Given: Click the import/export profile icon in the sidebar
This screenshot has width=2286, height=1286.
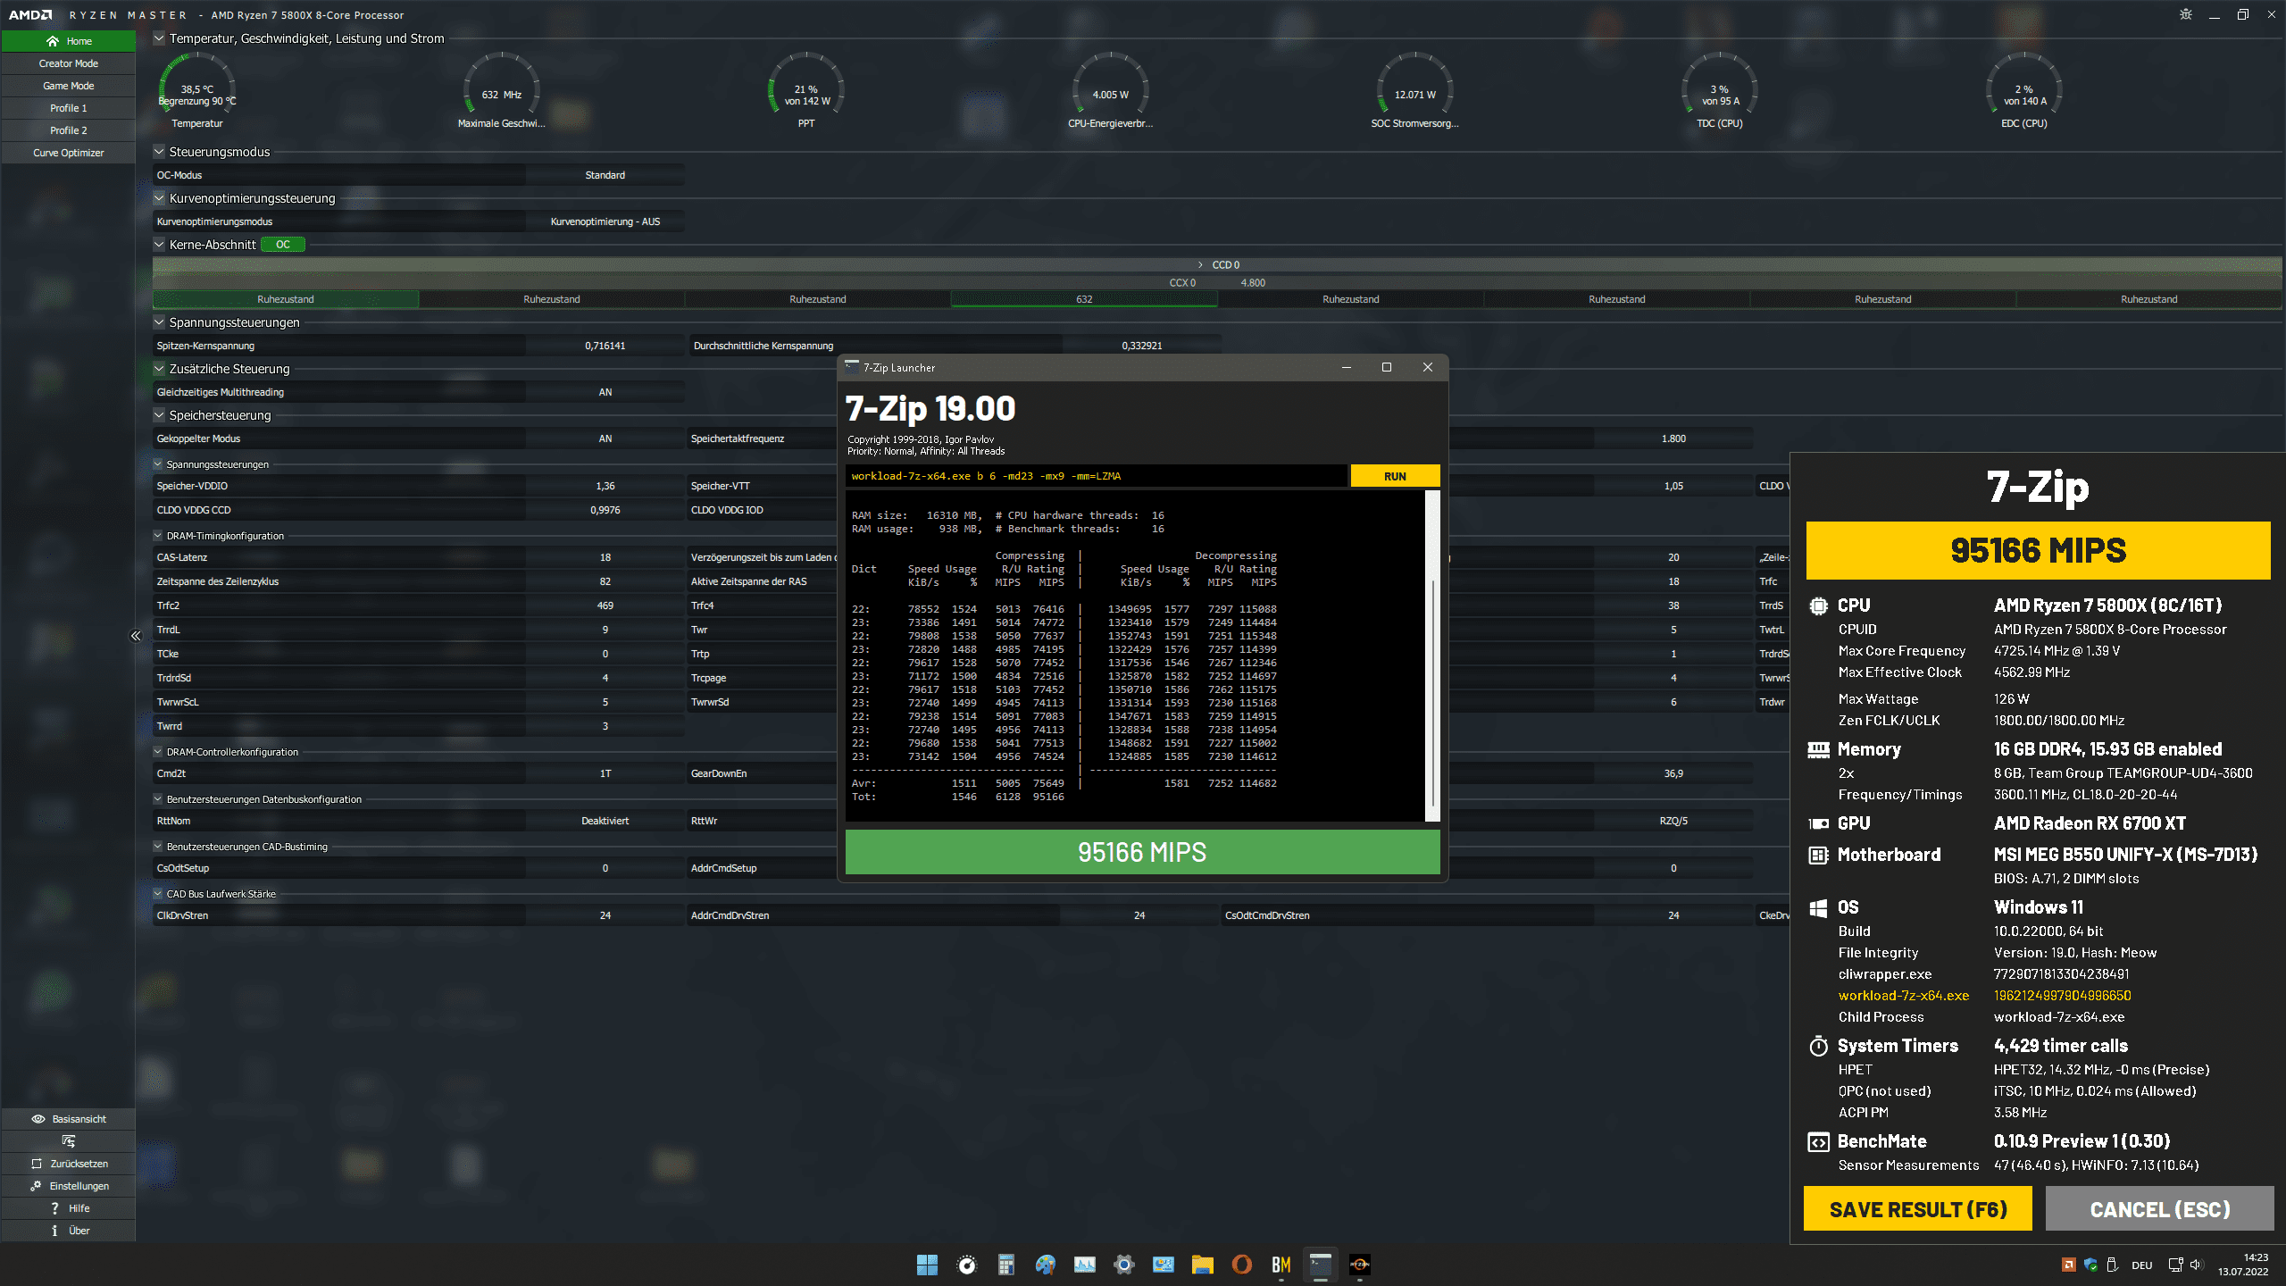Looking at the screenshot, I should (68, 1141).
